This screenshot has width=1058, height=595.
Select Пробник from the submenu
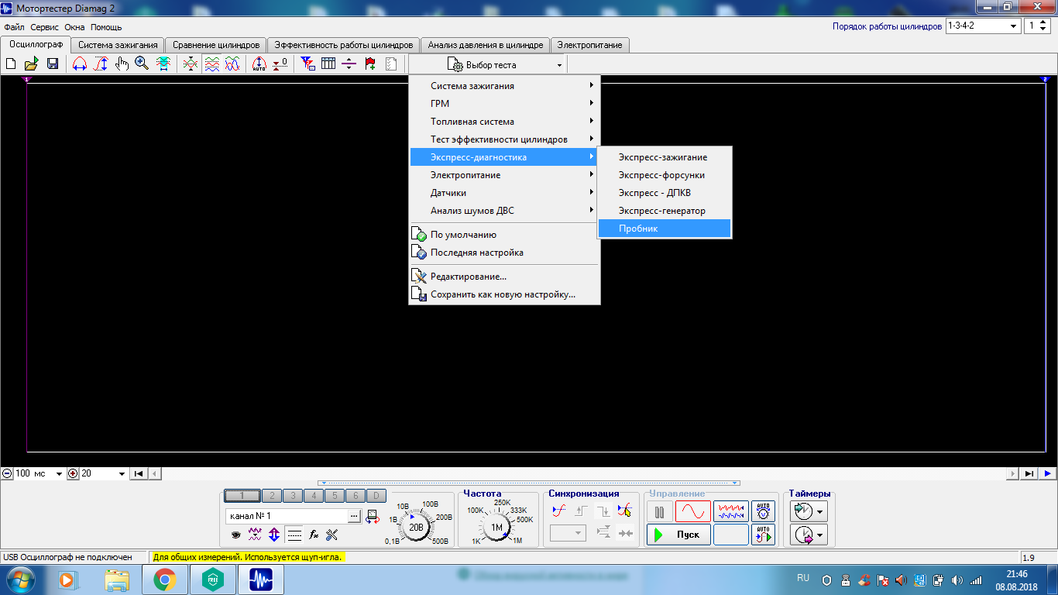coord(665,229)
